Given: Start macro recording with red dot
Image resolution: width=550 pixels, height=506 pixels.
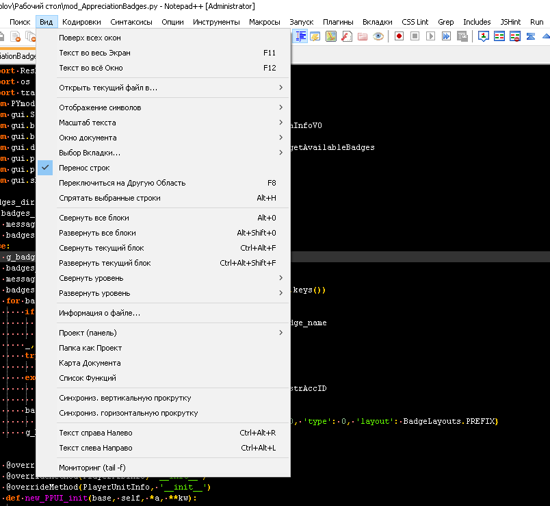Looking at the screenshot, I should tap(399, 36).
